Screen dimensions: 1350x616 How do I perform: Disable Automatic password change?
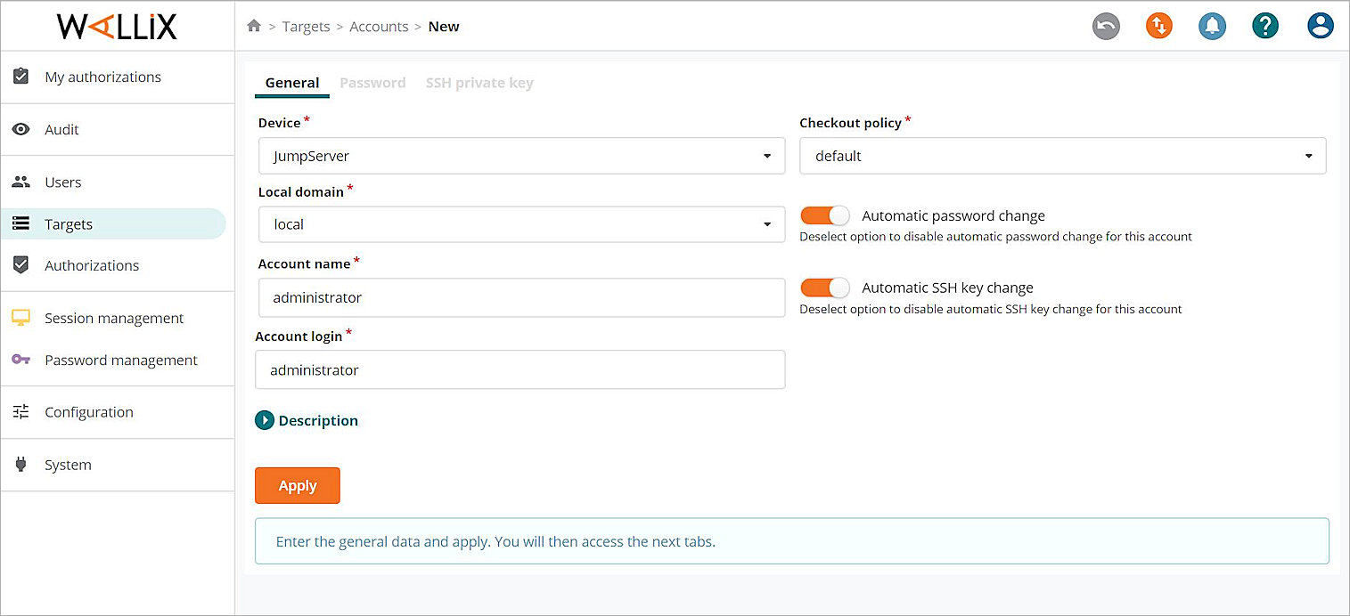(824, 215)
